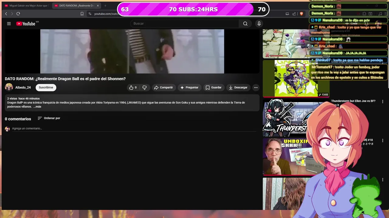
Task: Click the Suscribirse button
Action: pos(46,88)
